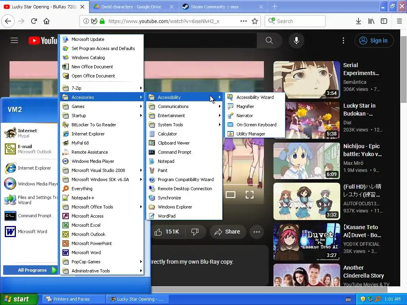This screenshot has height=305, width=407.
Task: Expand Microsoft Visual Studio 2008 folder
Action: 102,170
